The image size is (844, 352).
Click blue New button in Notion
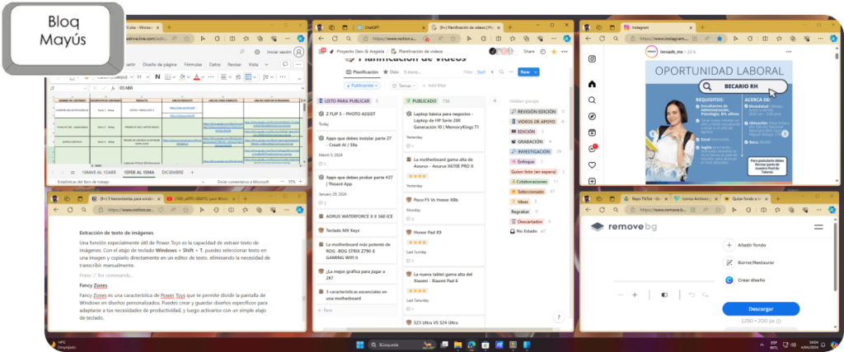(525, 72)
